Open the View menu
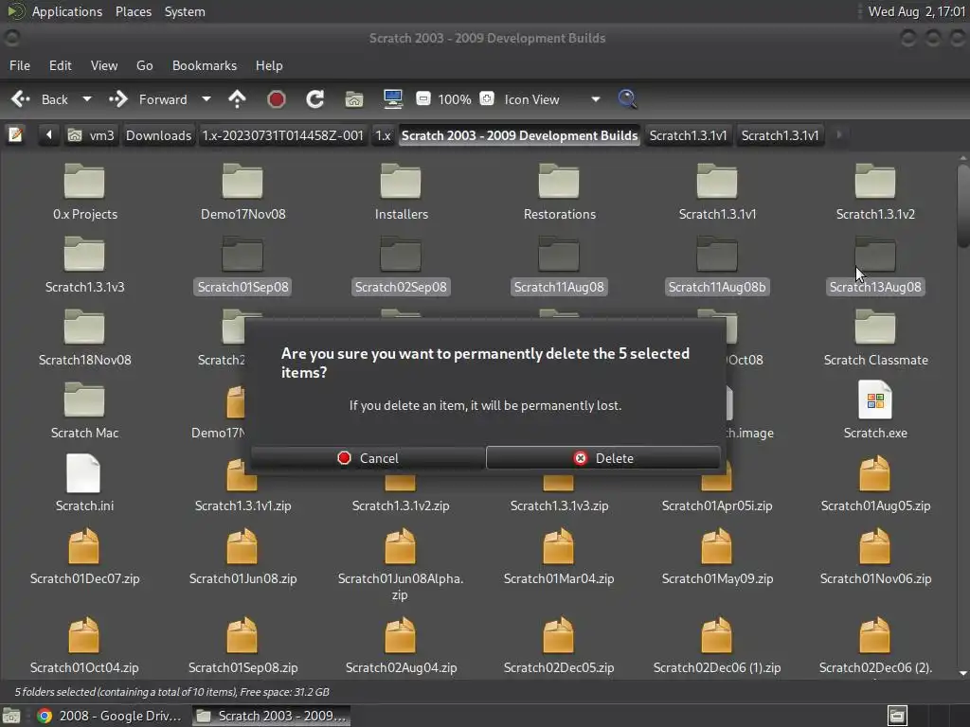The width and height of the screenshot is (970, 727). pyautogui.click(x=104, y=65)
